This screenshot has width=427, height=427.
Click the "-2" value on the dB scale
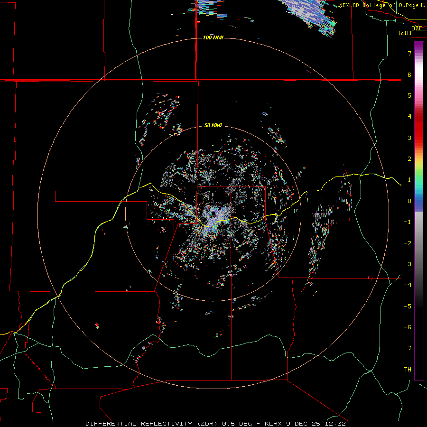[x=408, y=243]
